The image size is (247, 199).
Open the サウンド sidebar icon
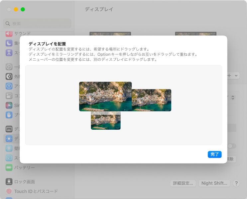[x=9, y=33]
